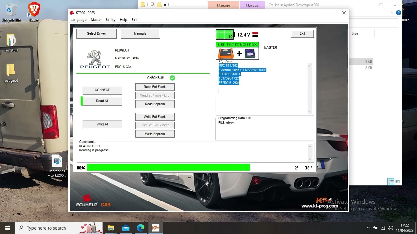Click the Exit menu item
The image size is (417, 234).
point(135,20)
